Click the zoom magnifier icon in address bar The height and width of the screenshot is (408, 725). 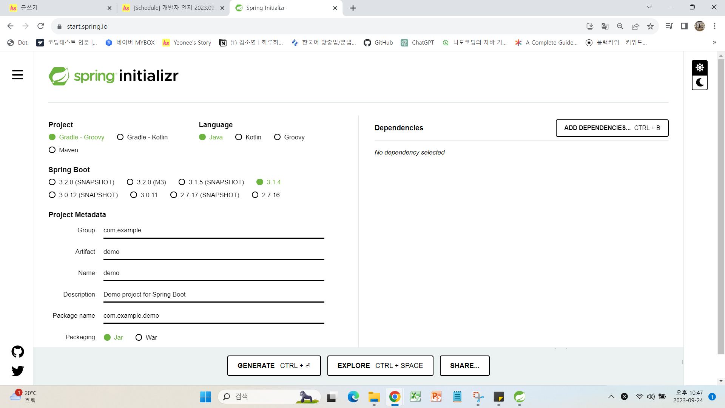pos(620,26)
